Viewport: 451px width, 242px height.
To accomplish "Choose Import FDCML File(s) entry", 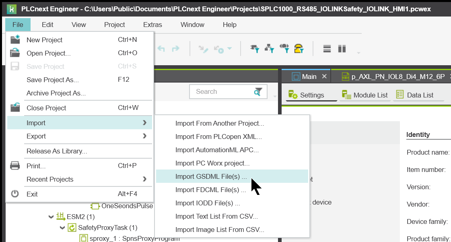I will click(232, 190).
